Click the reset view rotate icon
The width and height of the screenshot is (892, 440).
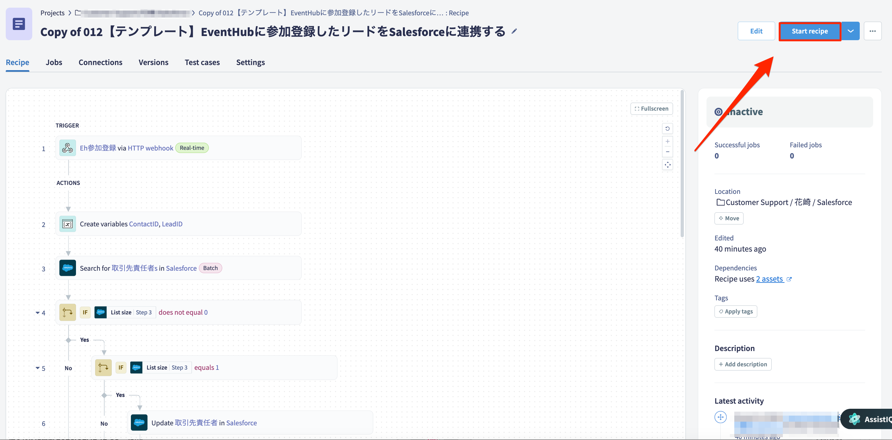click(x=667, y=129)
